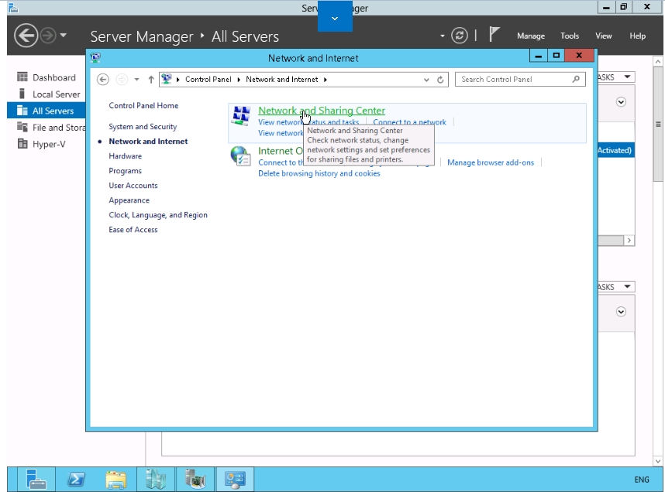Expand the blue connection bar chevron at top

pyautogui.click(x=335, y=17)
